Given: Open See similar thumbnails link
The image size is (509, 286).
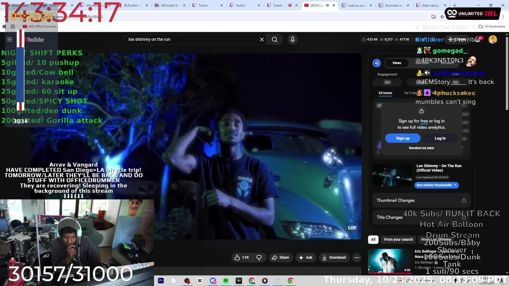Looking at the screenshot, I should 436,185.
